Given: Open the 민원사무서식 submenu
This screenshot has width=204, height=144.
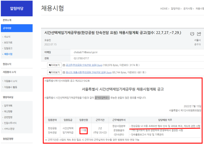Looking at the screenshot, I should click(10, 123).
